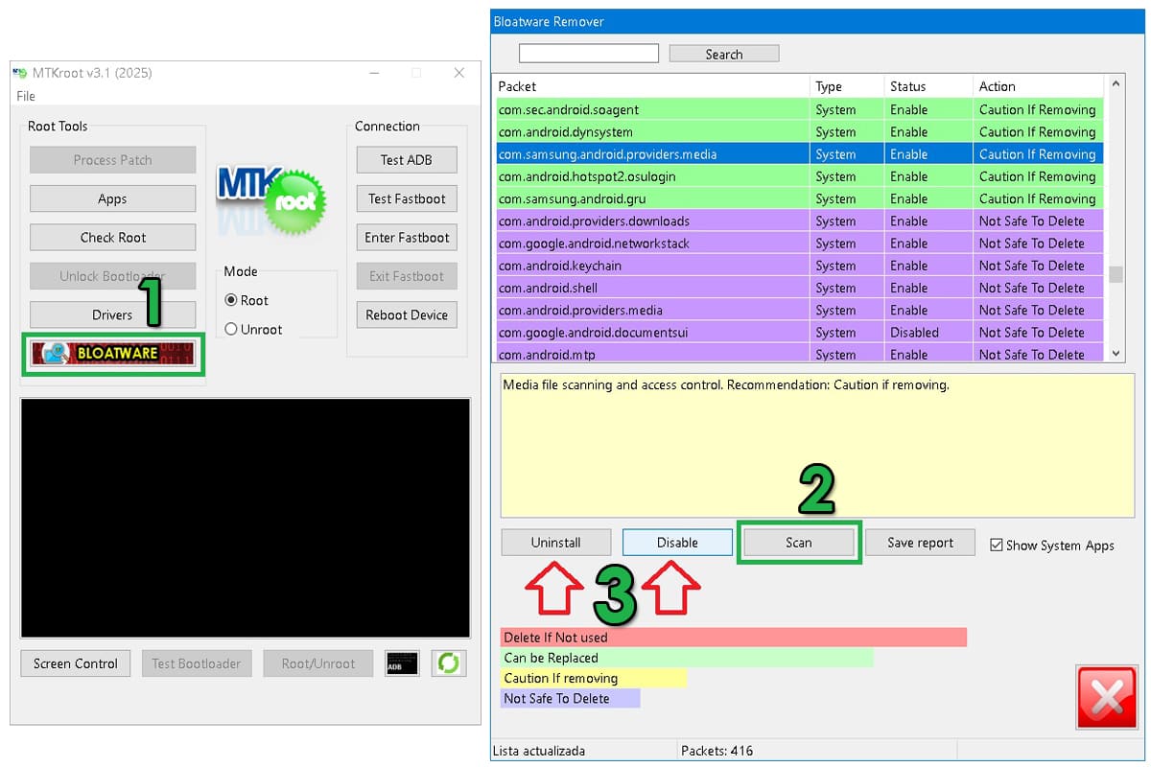
Task: Click the ADB terminal icon in MTKroot
Action: pos(402,663)
